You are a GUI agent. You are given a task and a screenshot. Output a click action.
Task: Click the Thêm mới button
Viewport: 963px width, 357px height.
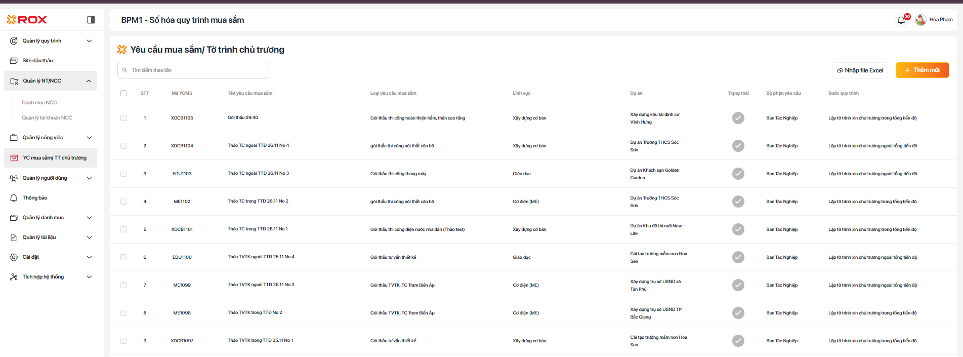point(922,70)
